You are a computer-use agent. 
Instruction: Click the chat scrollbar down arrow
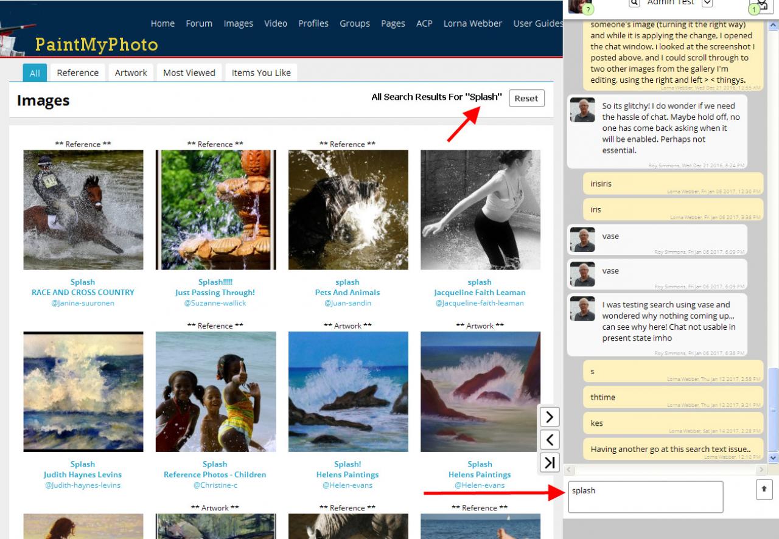[x=774, y=457]
